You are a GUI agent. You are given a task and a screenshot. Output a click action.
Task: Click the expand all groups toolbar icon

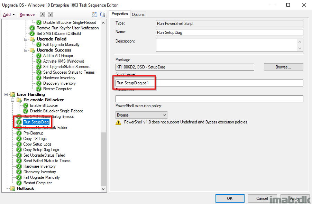95,15
